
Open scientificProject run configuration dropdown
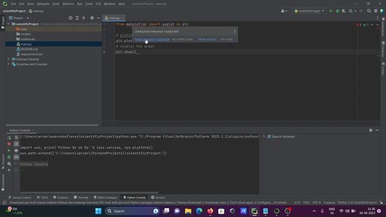[309, 11]
